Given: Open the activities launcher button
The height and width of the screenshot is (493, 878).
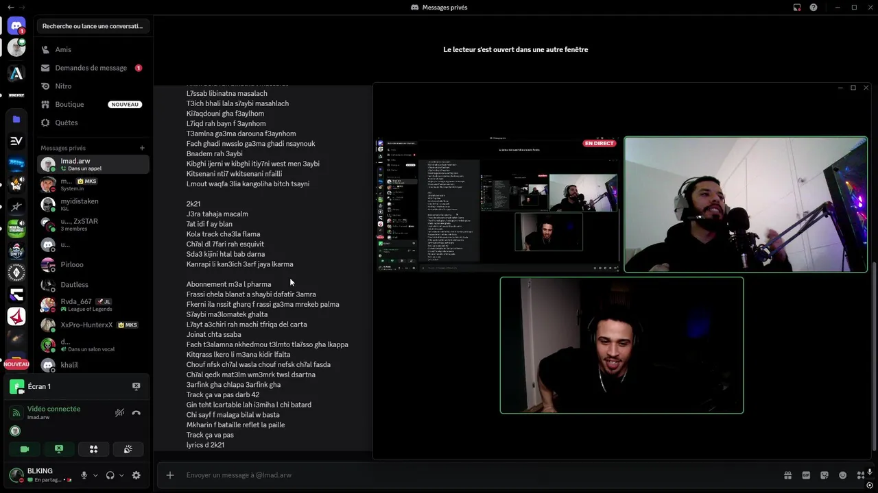Looking at the screenshot, I should tap(93, 449).
